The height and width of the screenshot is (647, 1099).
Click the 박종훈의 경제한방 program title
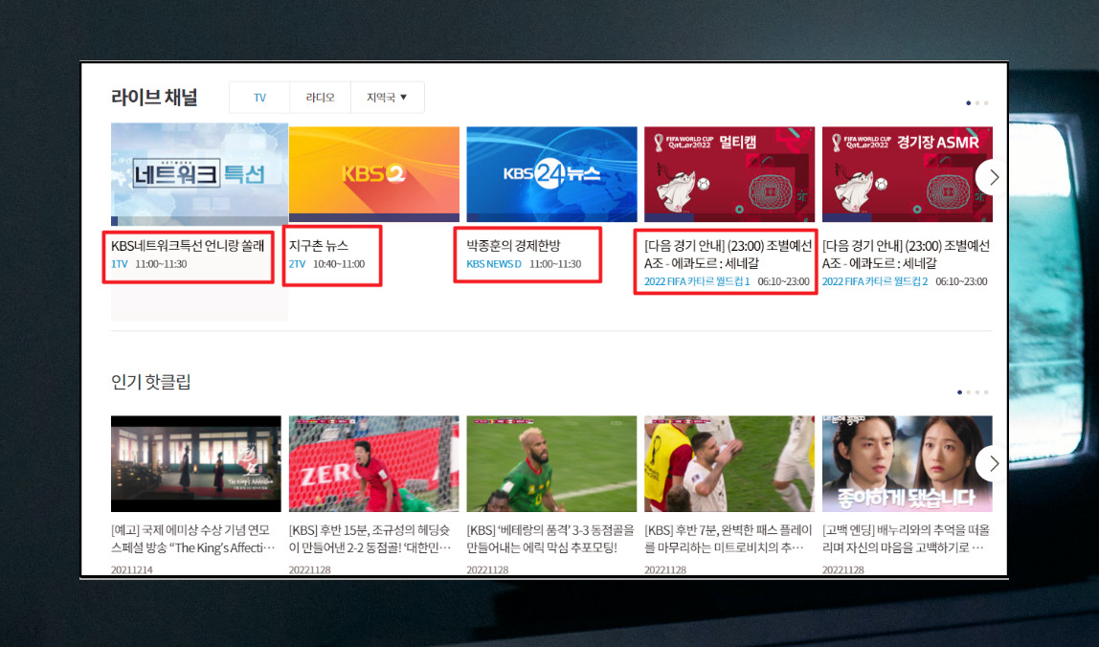pos(513,245)
